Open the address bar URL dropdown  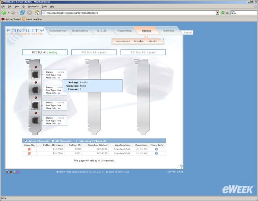[217, 12]
